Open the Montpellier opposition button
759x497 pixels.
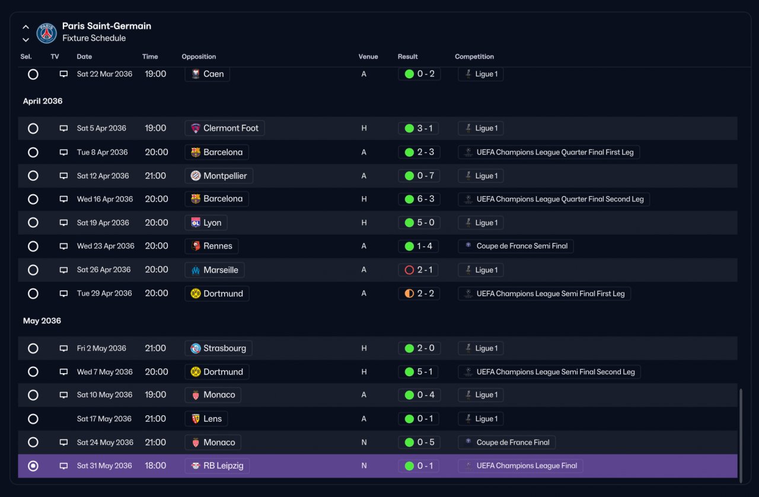219,176
